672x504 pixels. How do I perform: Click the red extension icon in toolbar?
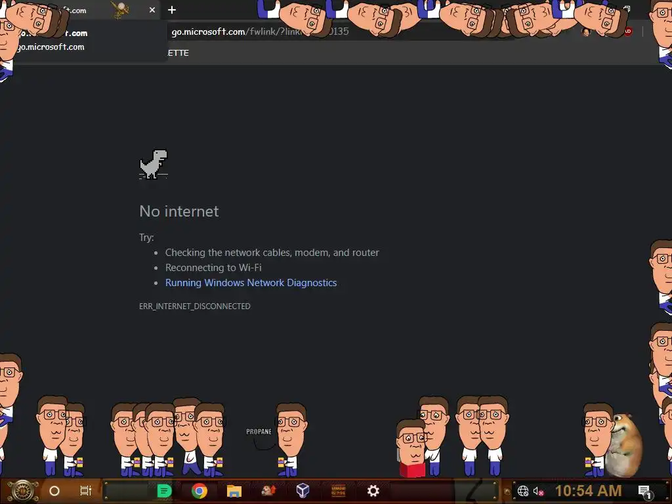click(x=627, y=31)
